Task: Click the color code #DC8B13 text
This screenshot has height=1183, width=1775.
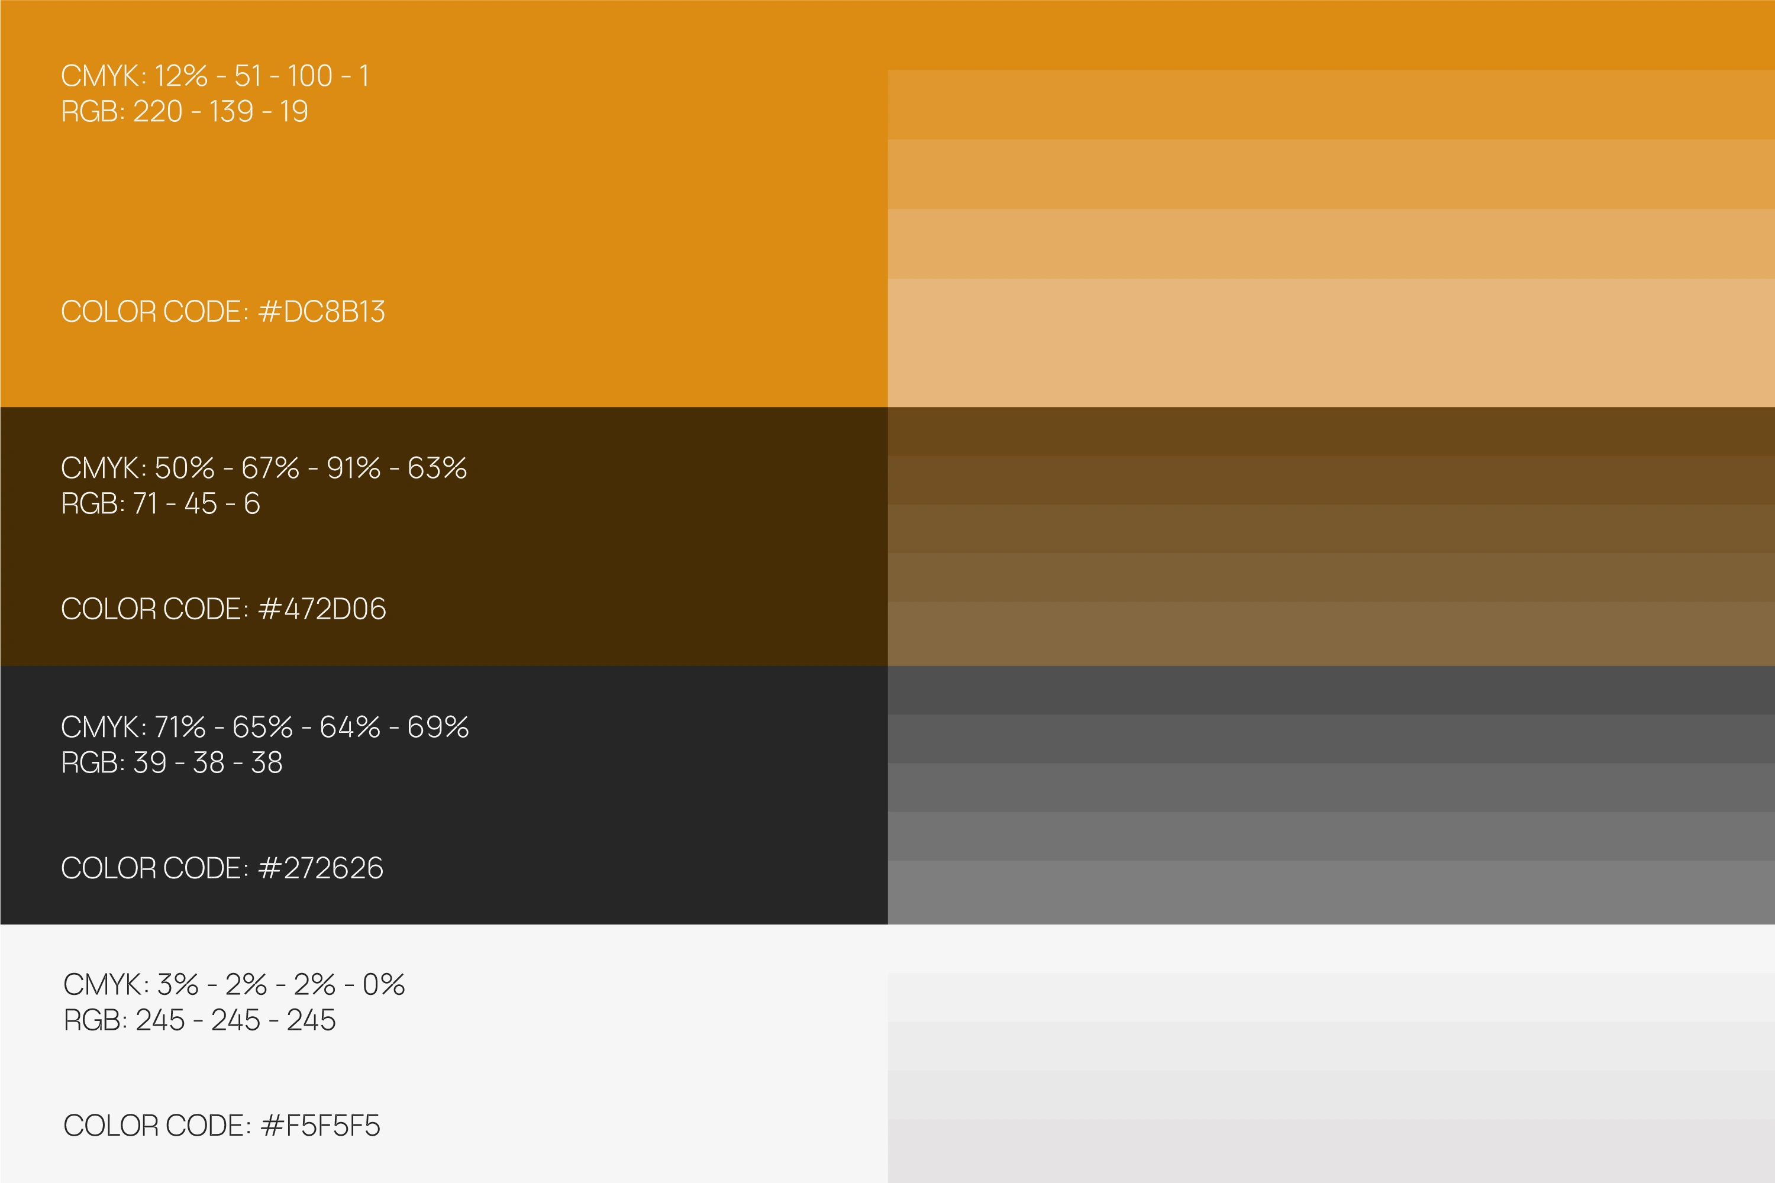Action: pos(222,312)
